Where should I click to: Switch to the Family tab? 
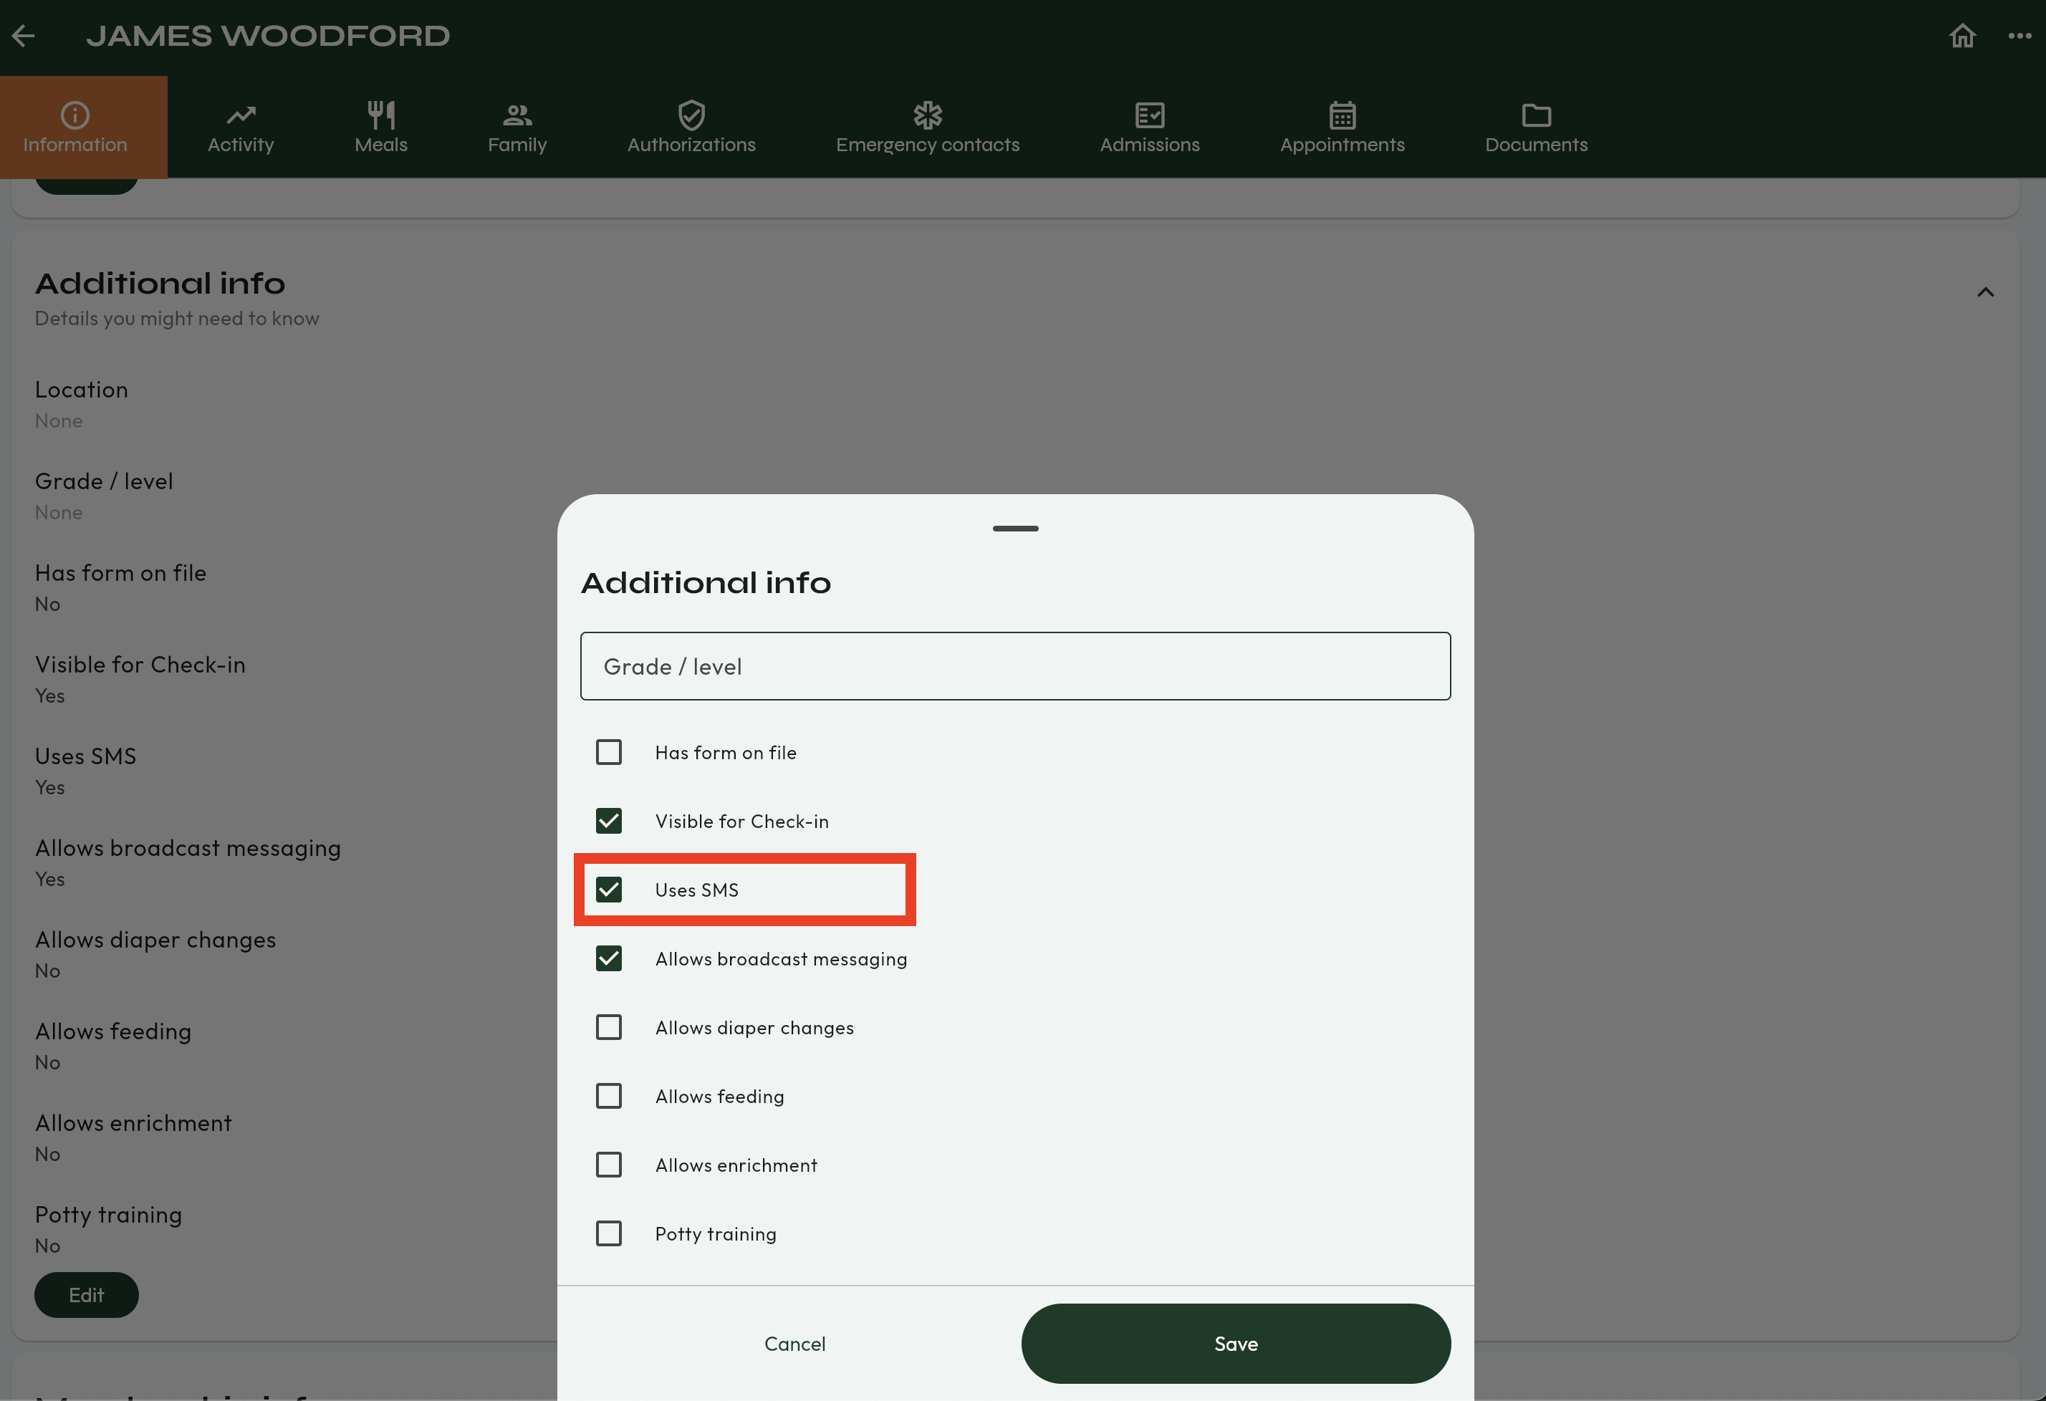coord(517,127)
